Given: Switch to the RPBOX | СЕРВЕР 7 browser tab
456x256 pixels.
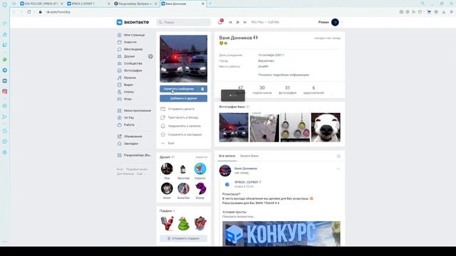Looking at the screenshot, I should [88, 4].
